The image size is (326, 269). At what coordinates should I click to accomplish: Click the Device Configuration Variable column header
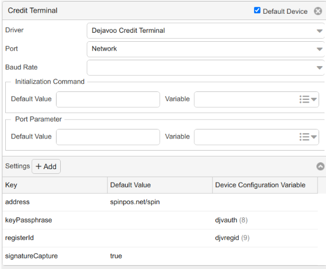tap(265, 185)
